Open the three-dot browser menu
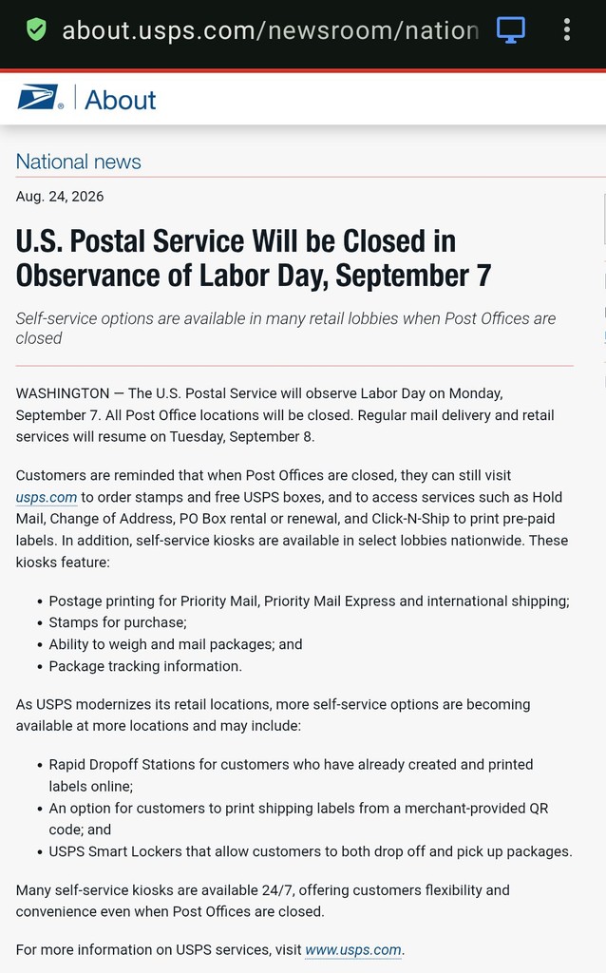This screenshot has width=606, height=973. click(566, 29)
